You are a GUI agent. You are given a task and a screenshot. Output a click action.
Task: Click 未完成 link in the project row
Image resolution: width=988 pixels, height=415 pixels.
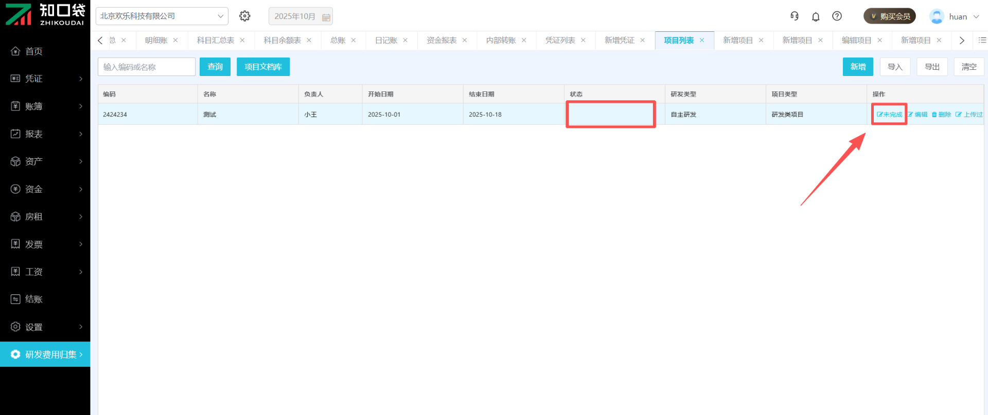pyautogui.click(x=890, y=115)
